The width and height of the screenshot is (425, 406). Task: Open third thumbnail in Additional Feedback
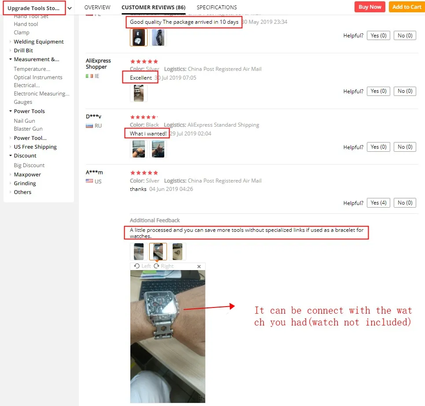point(177,252)
